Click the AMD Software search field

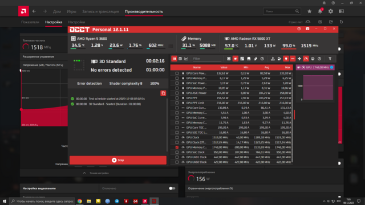click(x=282, y=11)
